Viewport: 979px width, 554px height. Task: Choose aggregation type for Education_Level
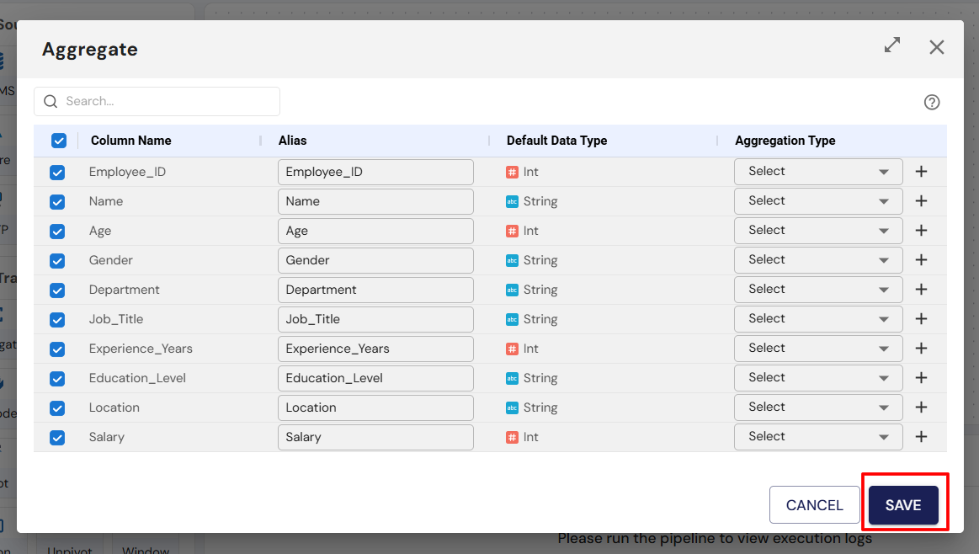tap(817, 378)
